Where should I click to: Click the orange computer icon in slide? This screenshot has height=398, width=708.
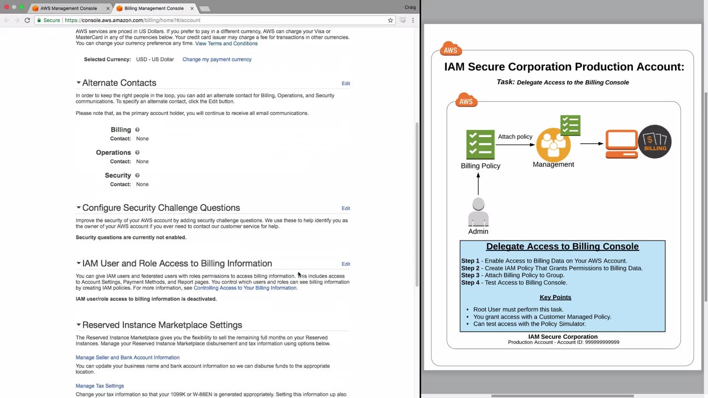pyautogui.click(x=621, y=144)
